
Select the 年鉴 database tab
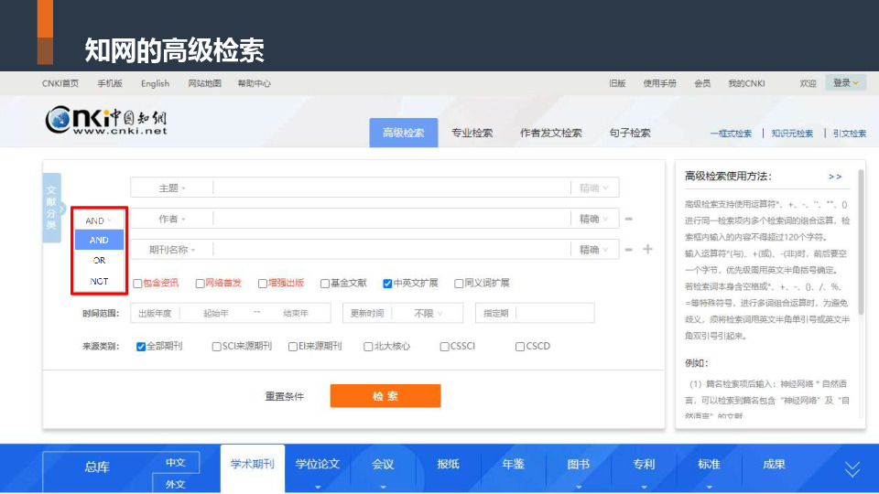tap(514, 465)
